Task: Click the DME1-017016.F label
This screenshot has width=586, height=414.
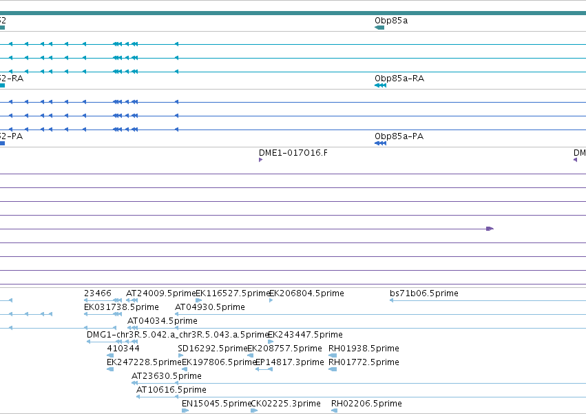Action: point(293,153)
